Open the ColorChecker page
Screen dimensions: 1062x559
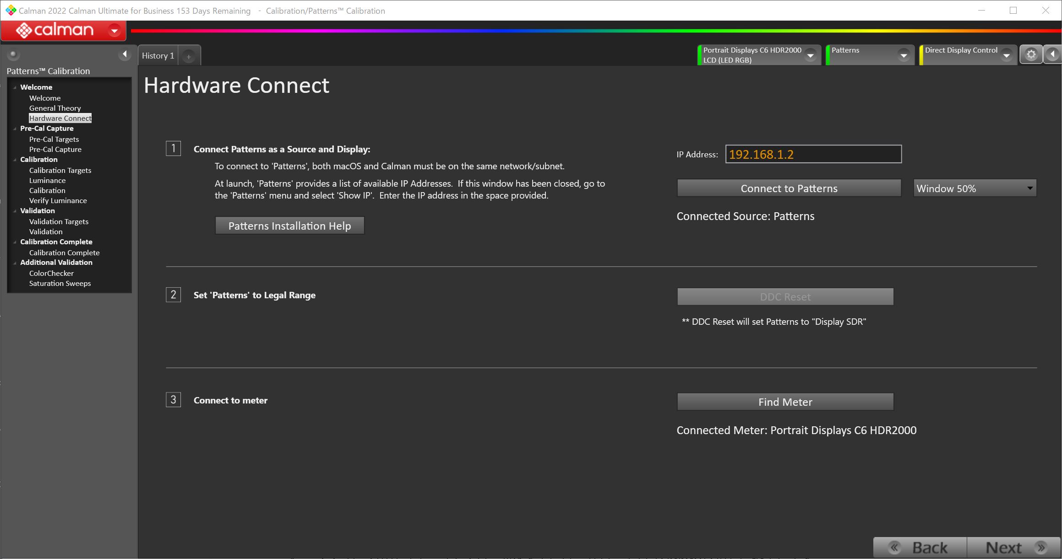coord(51,273)
